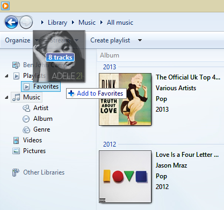Open the Stream menu
The width and height of the screenshot is (224, 210).
60,40
